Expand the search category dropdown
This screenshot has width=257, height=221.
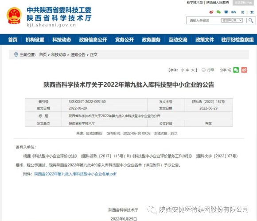click(x=232, y=20)
